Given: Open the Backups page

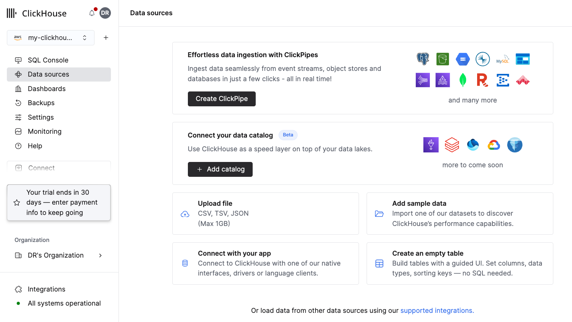Looking at the screenshot, I should 59,103.
